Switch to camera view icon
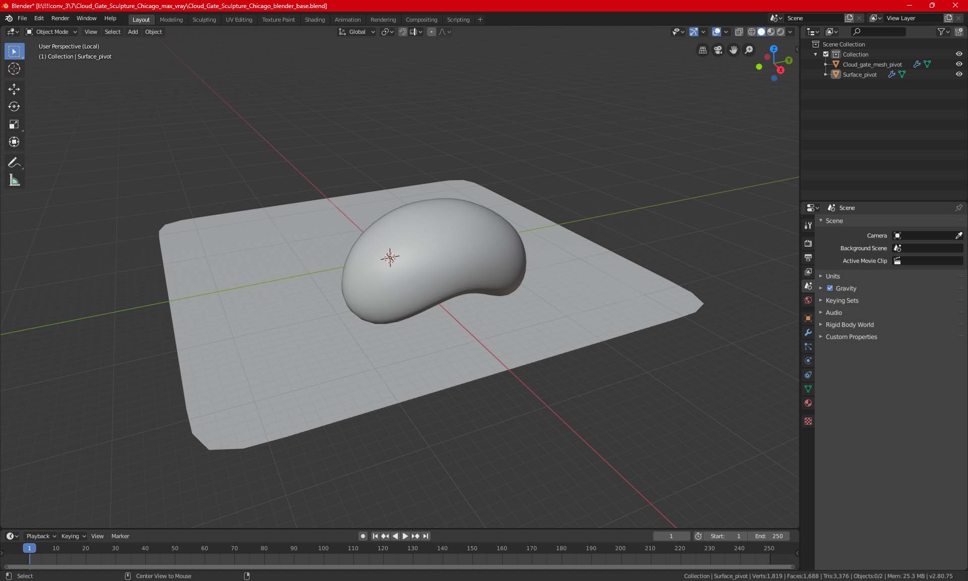 click(718, 50)
